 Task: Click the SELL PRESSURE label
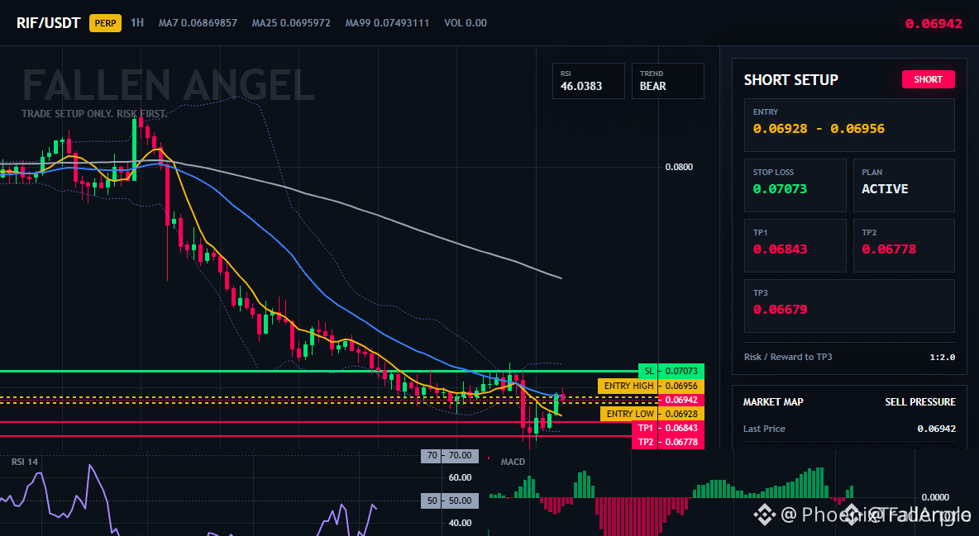pyautogui.click(x=920, y=402)
